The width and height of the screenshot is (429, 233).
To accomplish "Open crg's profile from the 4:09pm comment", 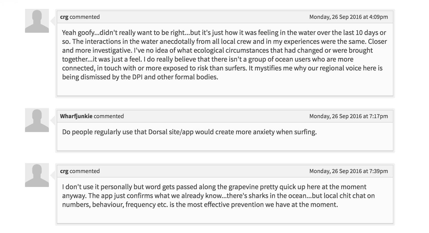I will (64, 17).
